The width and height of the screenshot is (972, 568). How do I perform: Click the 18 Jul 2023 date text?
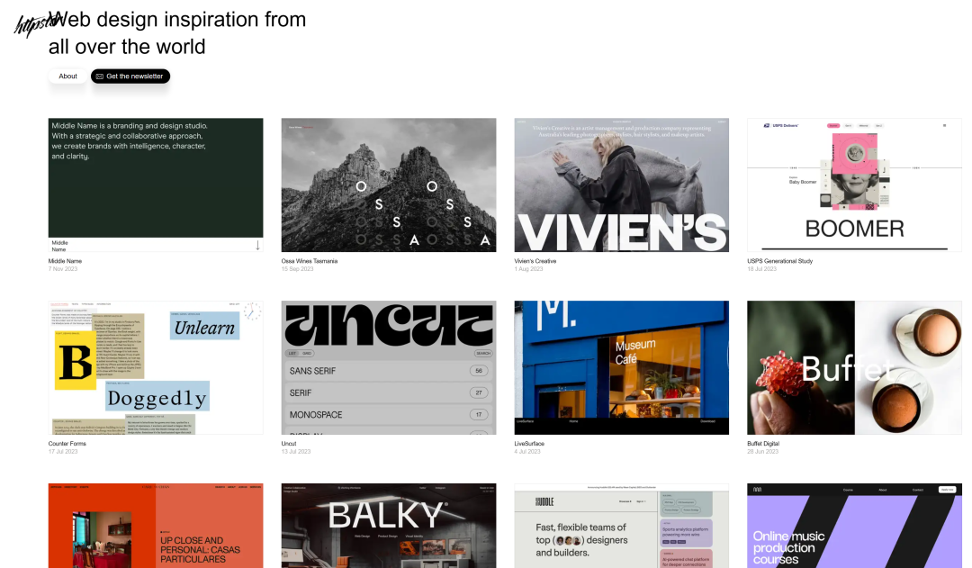pyautogui.click(x=762, y=269)
